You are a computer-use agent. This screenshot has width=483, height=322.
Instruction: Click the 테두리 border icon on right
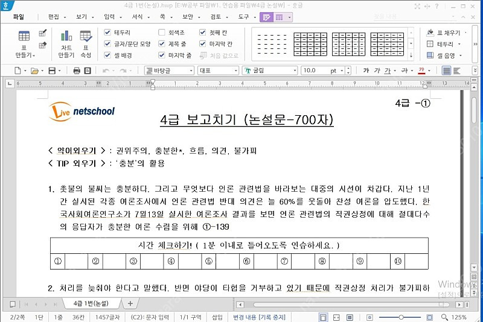[430, 44]
